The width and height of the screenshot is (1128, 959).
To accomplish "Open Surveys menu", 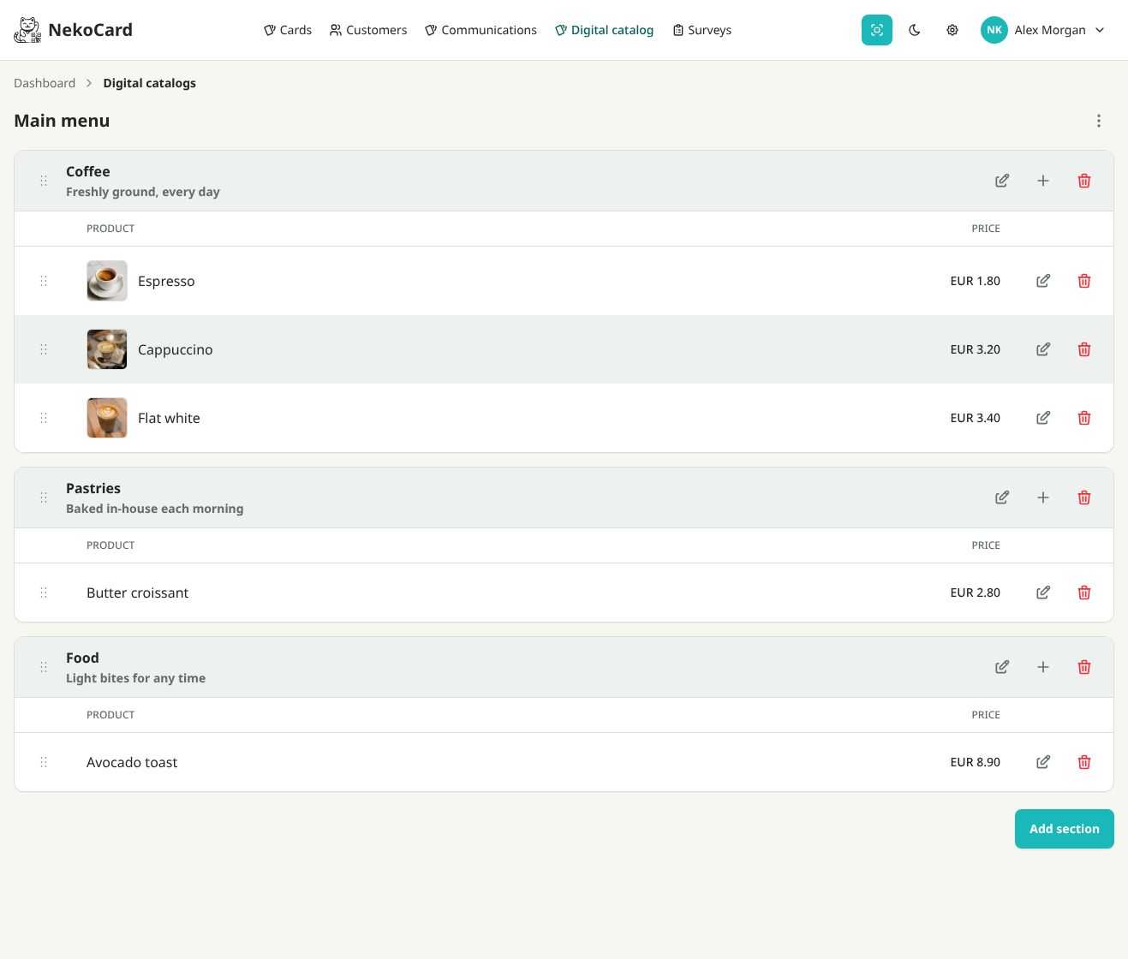I will point(702,30).
